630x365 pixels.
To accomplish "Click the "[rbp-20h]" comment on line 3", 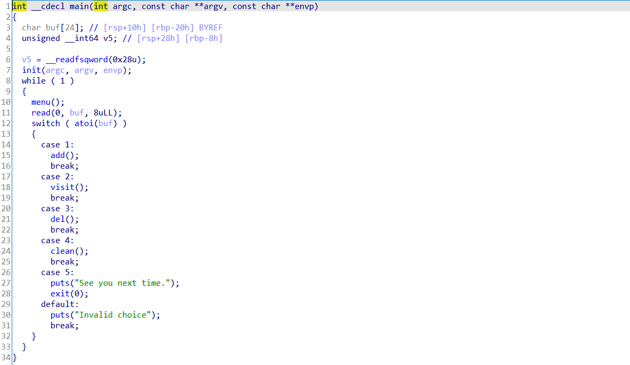I will point(172,28).
